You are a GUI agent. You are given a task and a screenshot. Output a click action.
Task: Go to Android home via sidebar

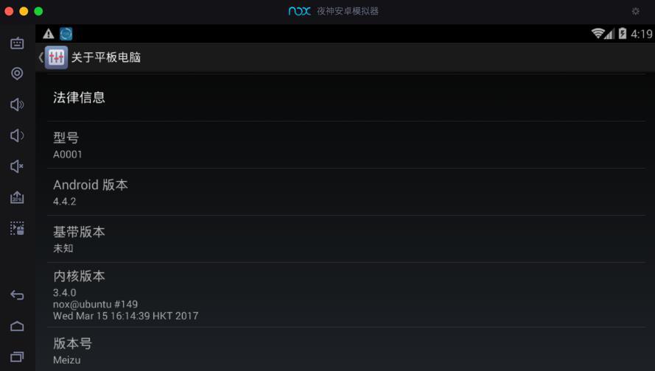17,326
